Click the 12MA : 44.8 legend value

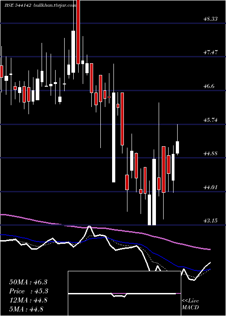coord(28,300)
